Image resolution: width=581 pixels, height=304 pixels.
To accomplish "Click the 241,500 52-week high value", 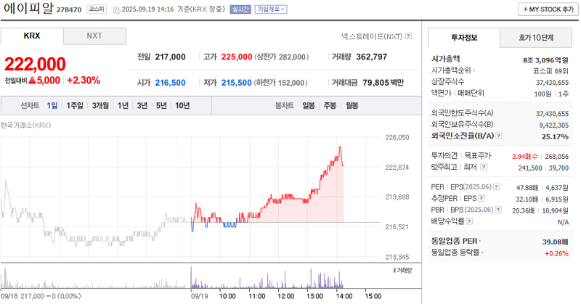I will point(530,168).
